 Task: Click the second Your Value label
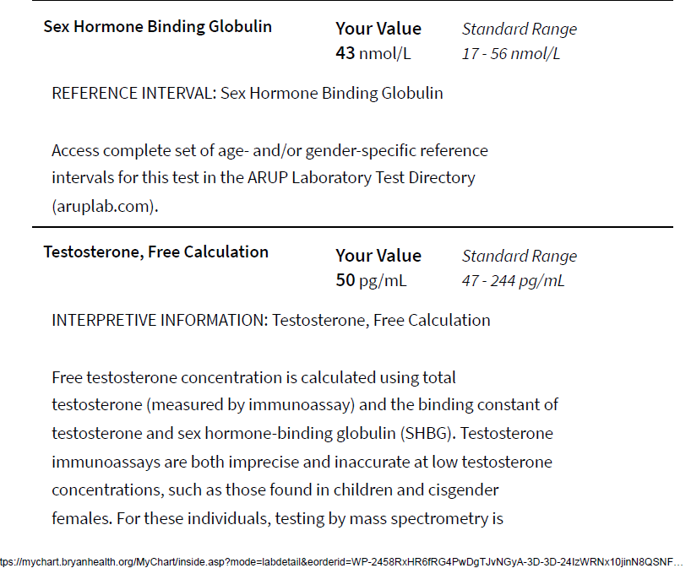[x=378, y=256]
